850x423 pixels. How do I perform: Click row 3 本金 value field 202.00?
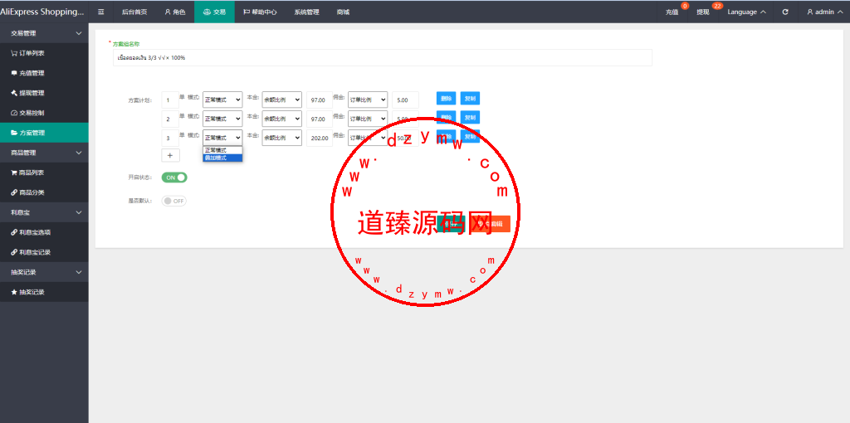[320, 138]
